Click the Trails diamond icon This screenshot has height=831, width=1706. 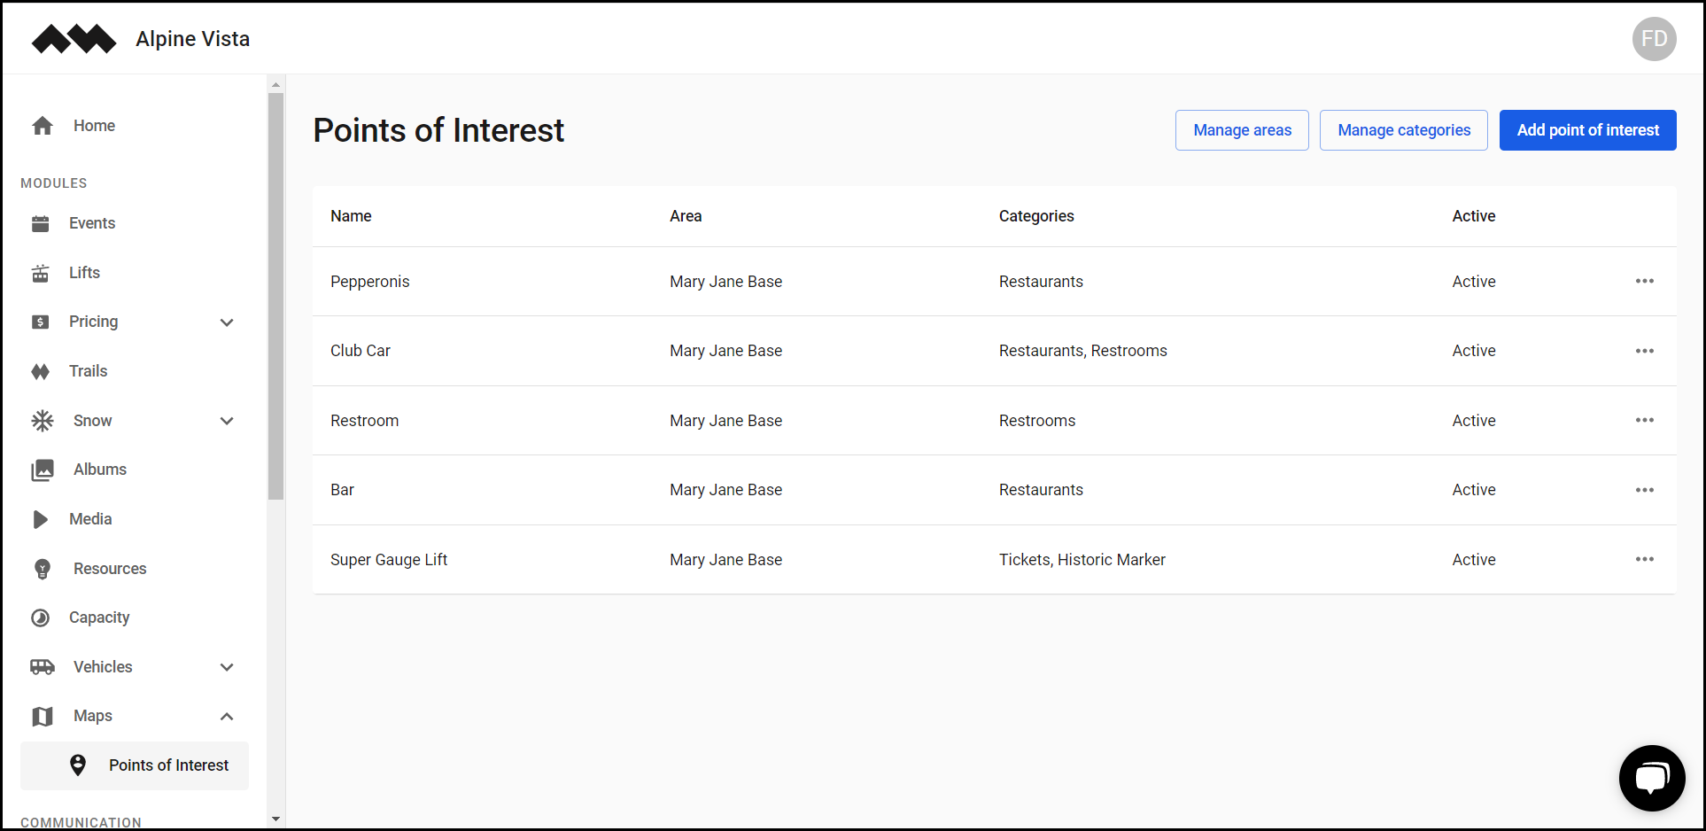click(41, 371)
